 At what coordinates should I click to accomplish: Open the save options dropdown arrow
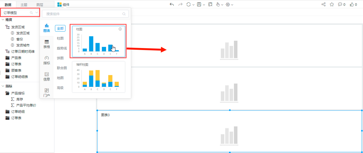[x=204, y=5]
